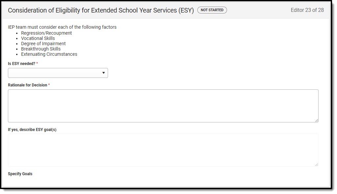Click the Vocational Skills list item

[38, 38]
